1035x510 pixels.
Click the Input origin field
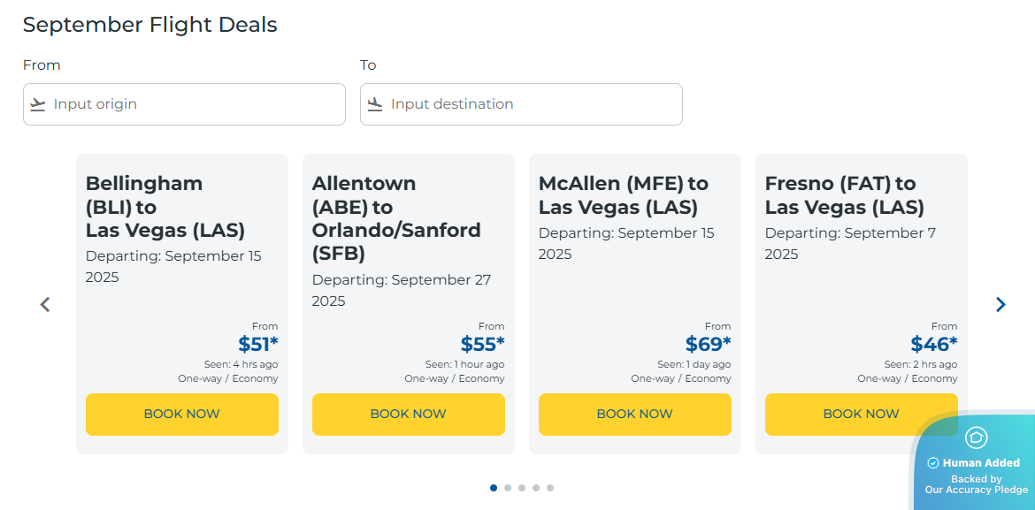[x=184, y=103]
